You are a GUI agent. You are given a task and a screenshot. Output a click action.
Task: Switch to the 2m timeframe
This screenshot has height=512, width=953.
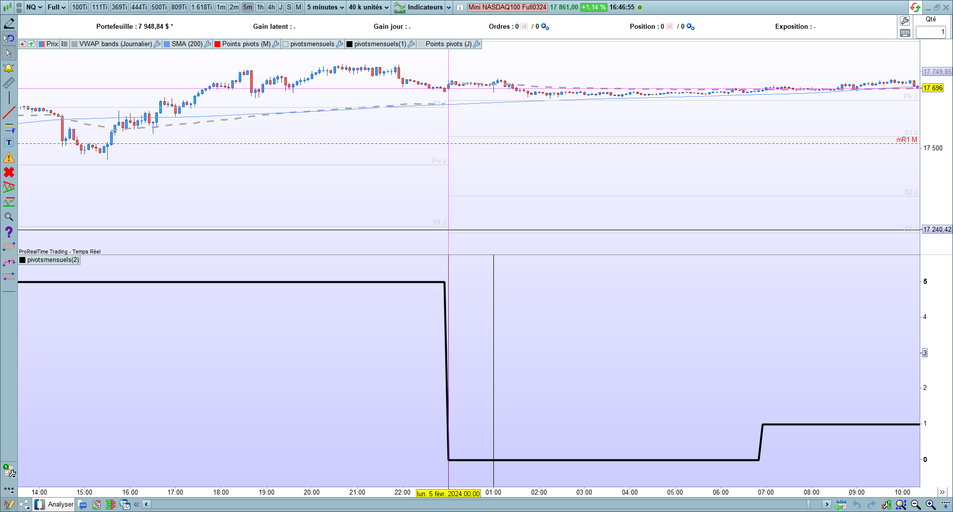tap(234, 7)
